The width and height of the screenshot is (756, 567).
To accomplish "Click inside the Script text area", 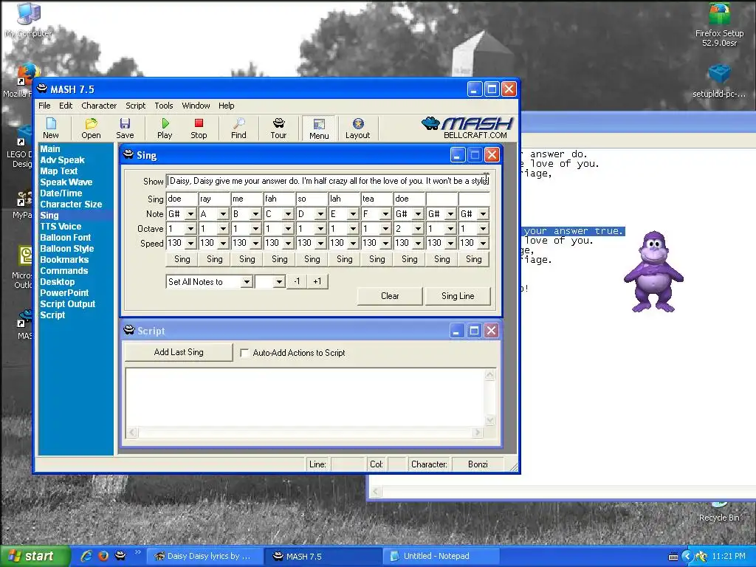I will click(305, 397).
